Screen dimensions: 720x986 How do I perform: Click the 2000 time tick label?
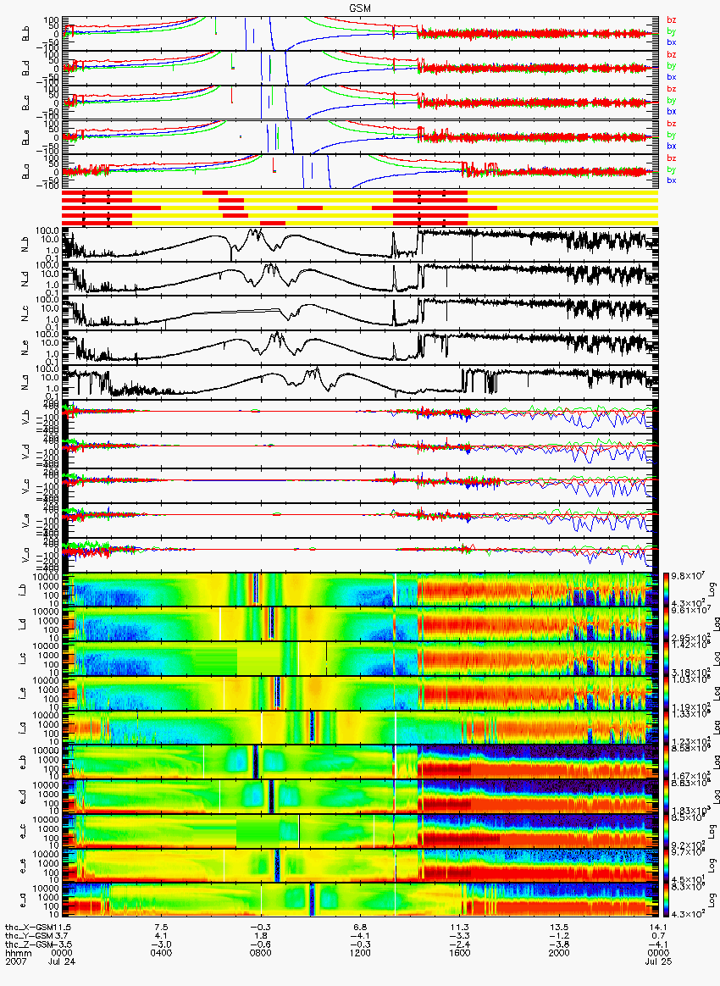tap(558, 953)
